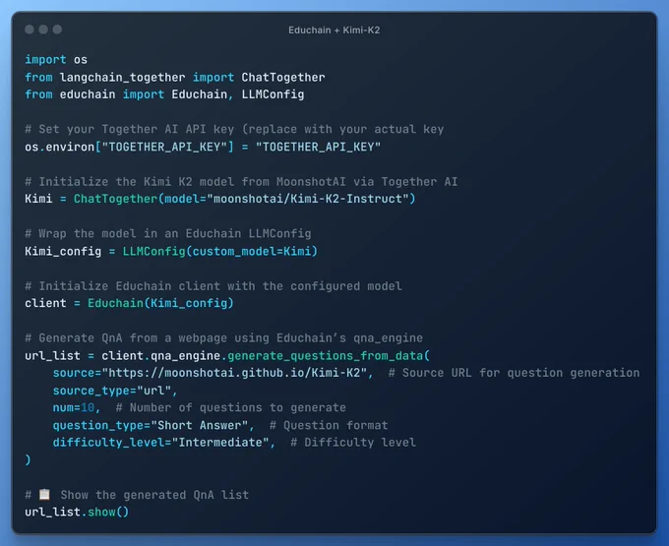Click the comment '# Difficulty level'
The image size is (669, 546).
pyautogui.click(x=353, y=443)
